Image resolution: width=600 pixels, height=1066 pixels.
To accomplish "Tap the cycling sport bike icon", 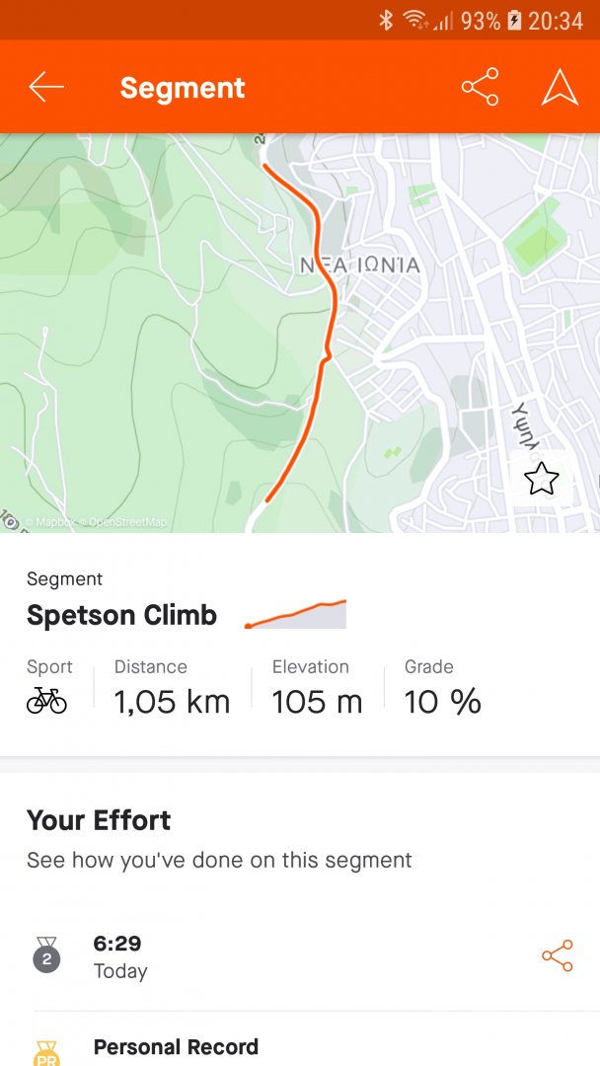I will [x=46, y=701].
